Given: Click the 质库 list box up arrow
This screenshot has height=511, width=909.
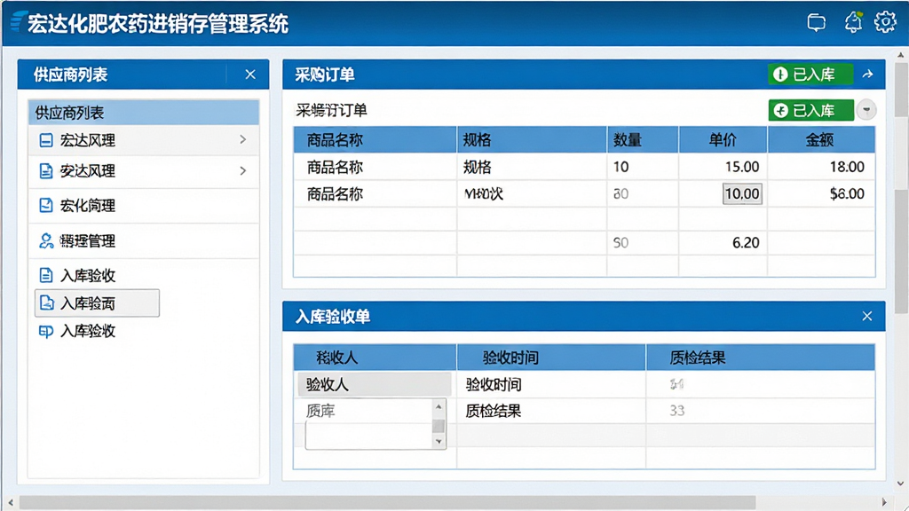Looking at the screenshot, I should coord(439,406).
